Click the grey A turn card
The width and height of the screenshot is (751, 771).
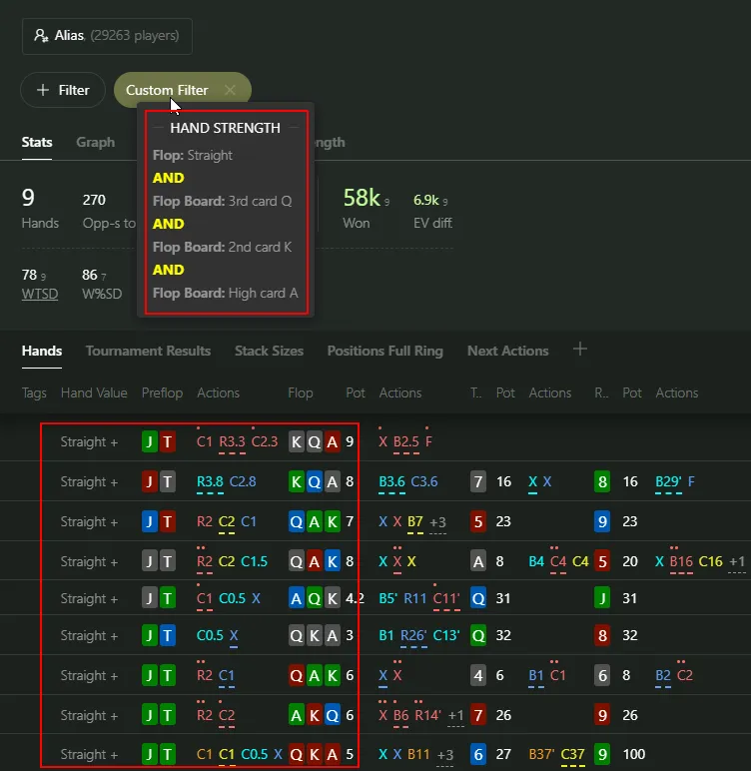[x=478, y=561]
